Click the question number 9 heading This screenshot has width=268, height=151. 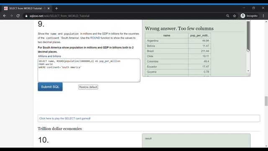(41, 24)
